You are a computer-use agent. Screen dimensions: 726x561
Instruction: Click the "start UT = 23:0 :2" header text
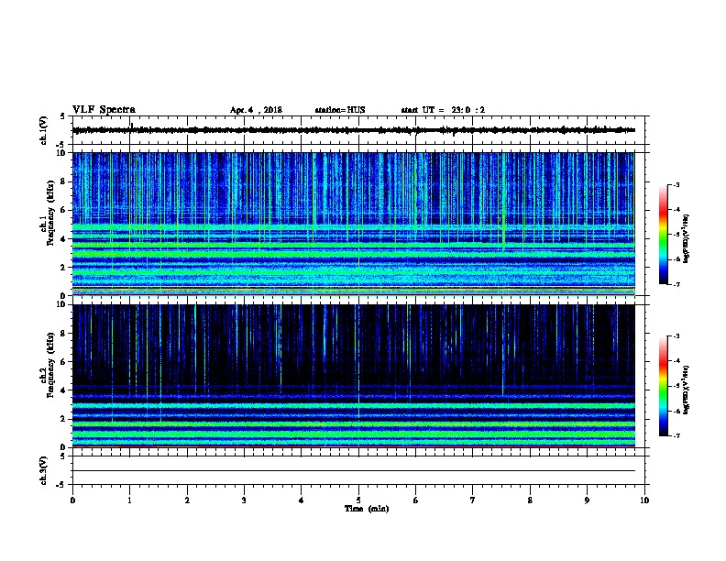coord(443,110)
